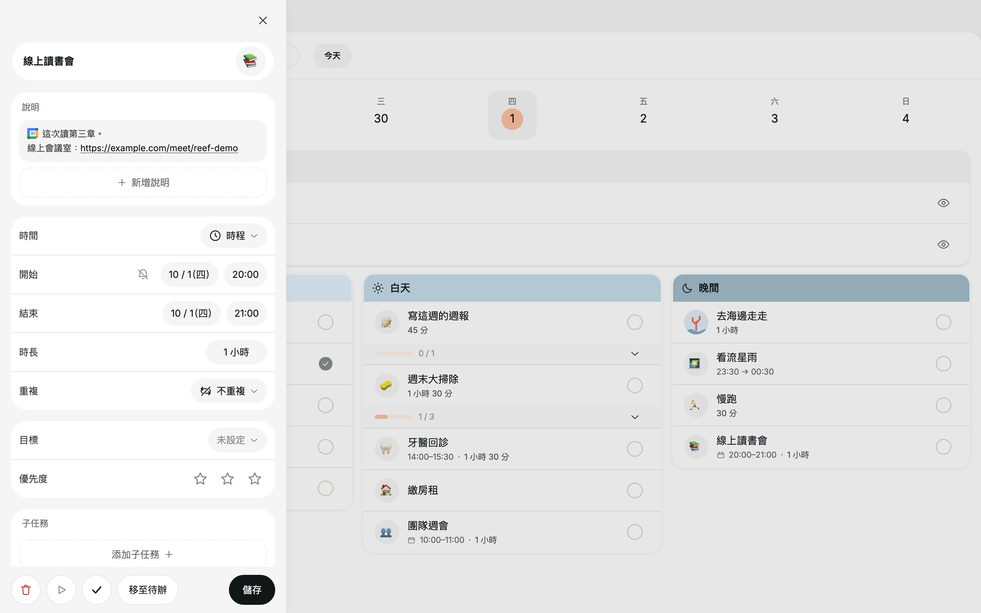Click 移至待辦 button
Screen dimensions: 981x613
click(x=147, y=590)
